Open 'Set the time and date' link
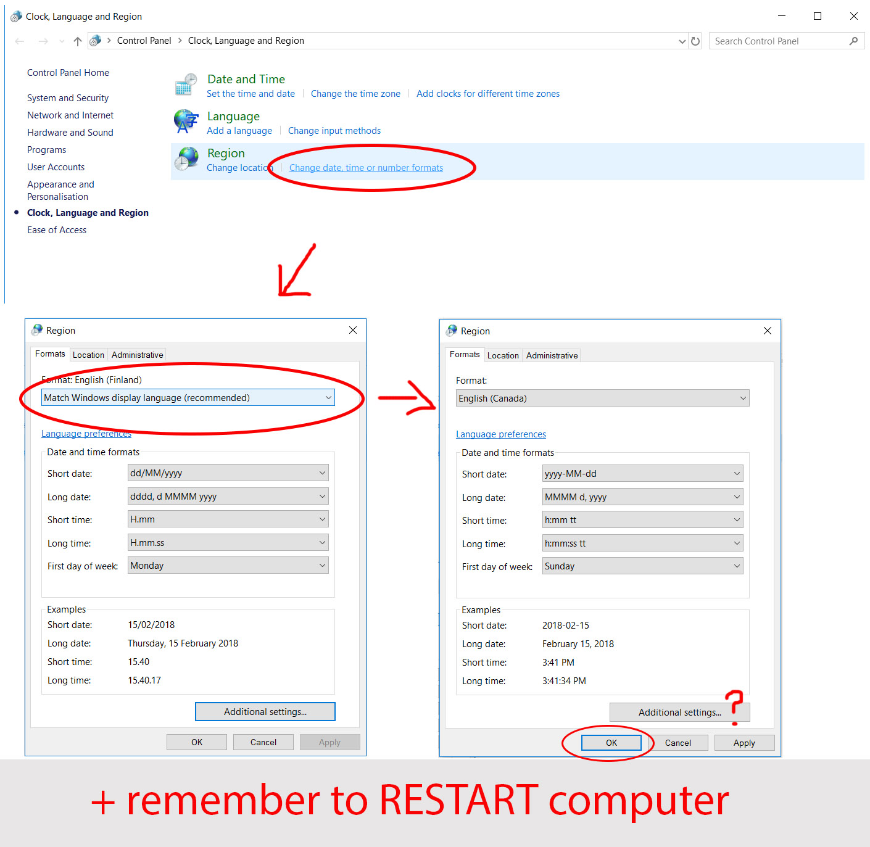870x847 pixels. pos(251,94)
